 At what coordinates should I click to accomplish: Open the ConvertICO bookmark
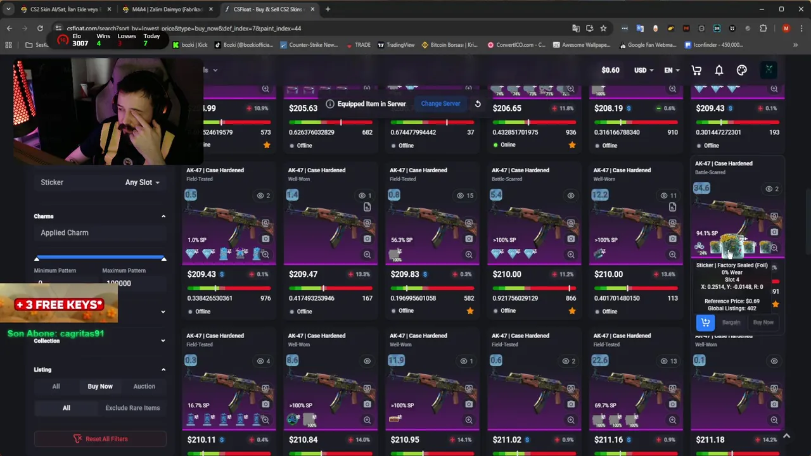[x=516, y=45]
